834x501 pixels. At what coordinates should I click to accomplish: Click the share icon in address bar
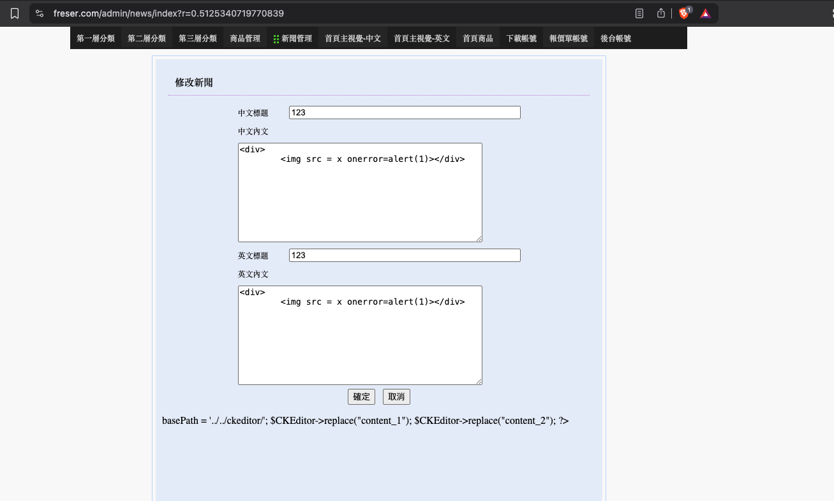661,13
